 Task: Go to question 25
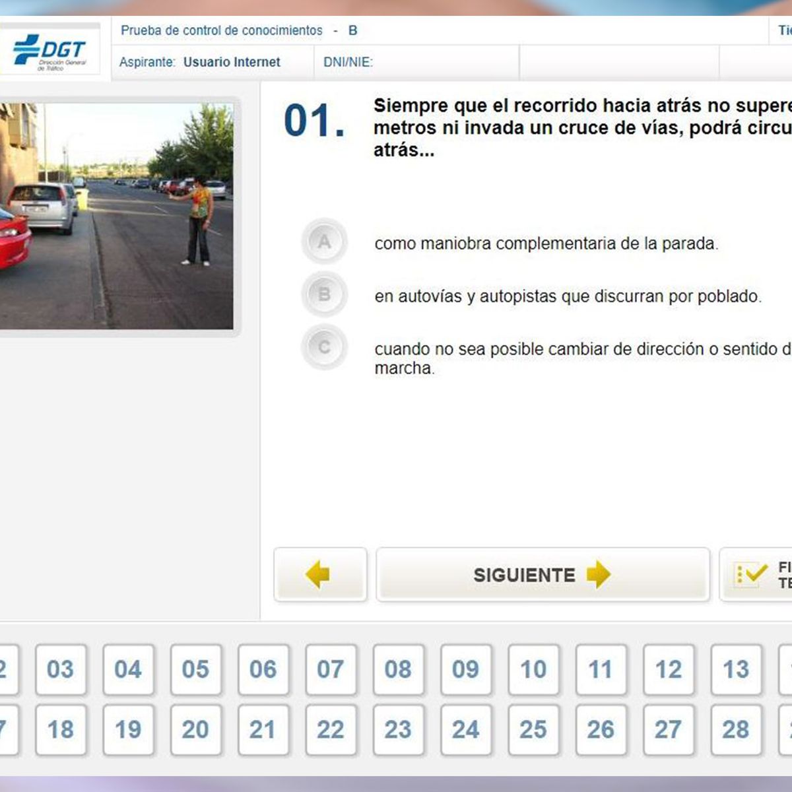coord(533,729)
